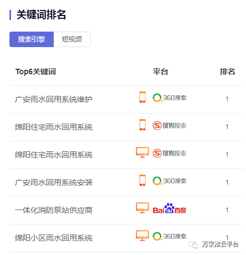Click the desktop monitor icon next to Baidu logo
Screen dimensions: 246x255
142,208
